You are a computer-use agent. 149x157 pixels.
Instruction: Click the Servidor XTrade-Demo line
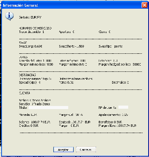[35, 104]
